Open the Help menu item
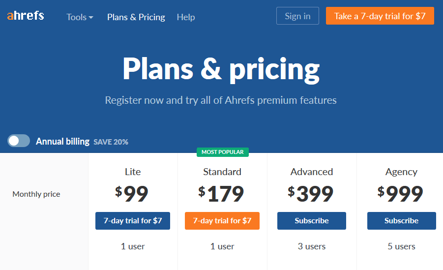Screen dimensions: 443x270 pyautogui.click(x=186, y=17)
